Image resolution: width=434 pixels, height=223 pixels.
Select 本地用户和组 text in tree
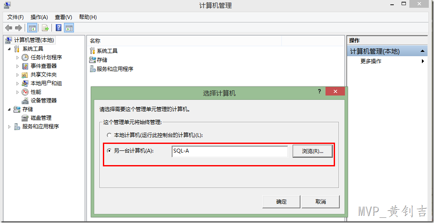pos(46,83)
